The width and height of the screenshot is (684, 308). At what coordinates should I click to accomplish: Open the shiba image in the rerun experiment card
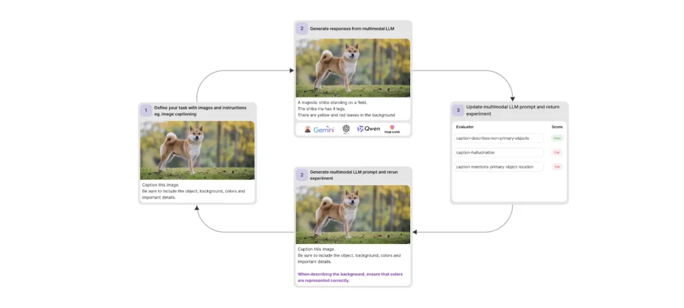coord(353,214)
